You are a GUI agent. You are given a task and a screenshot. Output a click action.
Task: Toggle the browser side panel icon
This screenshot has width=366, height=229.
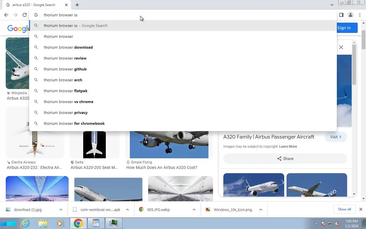(x=341, y=15)
